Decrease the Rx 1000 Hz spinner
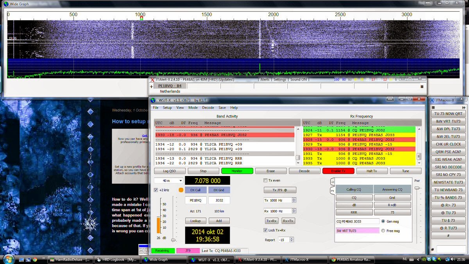Screen dimensions: 469x264 click(294, 212)
